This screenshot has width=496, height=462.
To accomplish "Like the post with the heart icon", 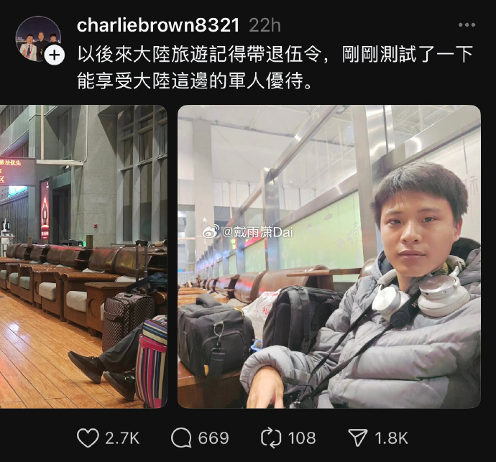I will click(x=88, y=438).
